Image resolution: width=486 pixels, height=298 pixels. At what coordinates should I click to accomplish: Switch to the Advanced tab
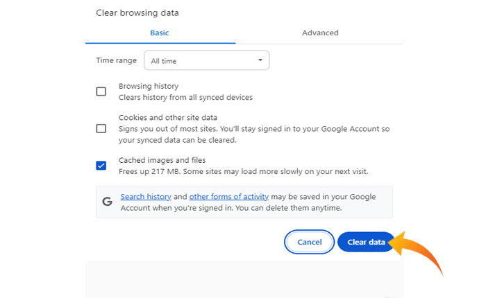(320, 33)
